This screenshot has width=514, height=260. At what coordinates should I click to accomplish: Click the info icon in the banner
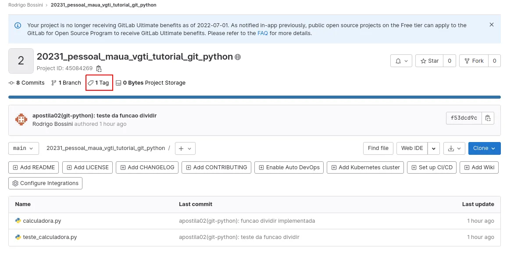pos(18,25)
